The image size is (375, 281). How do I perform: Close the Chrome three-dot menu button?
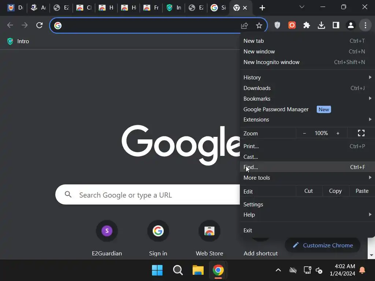365,25
